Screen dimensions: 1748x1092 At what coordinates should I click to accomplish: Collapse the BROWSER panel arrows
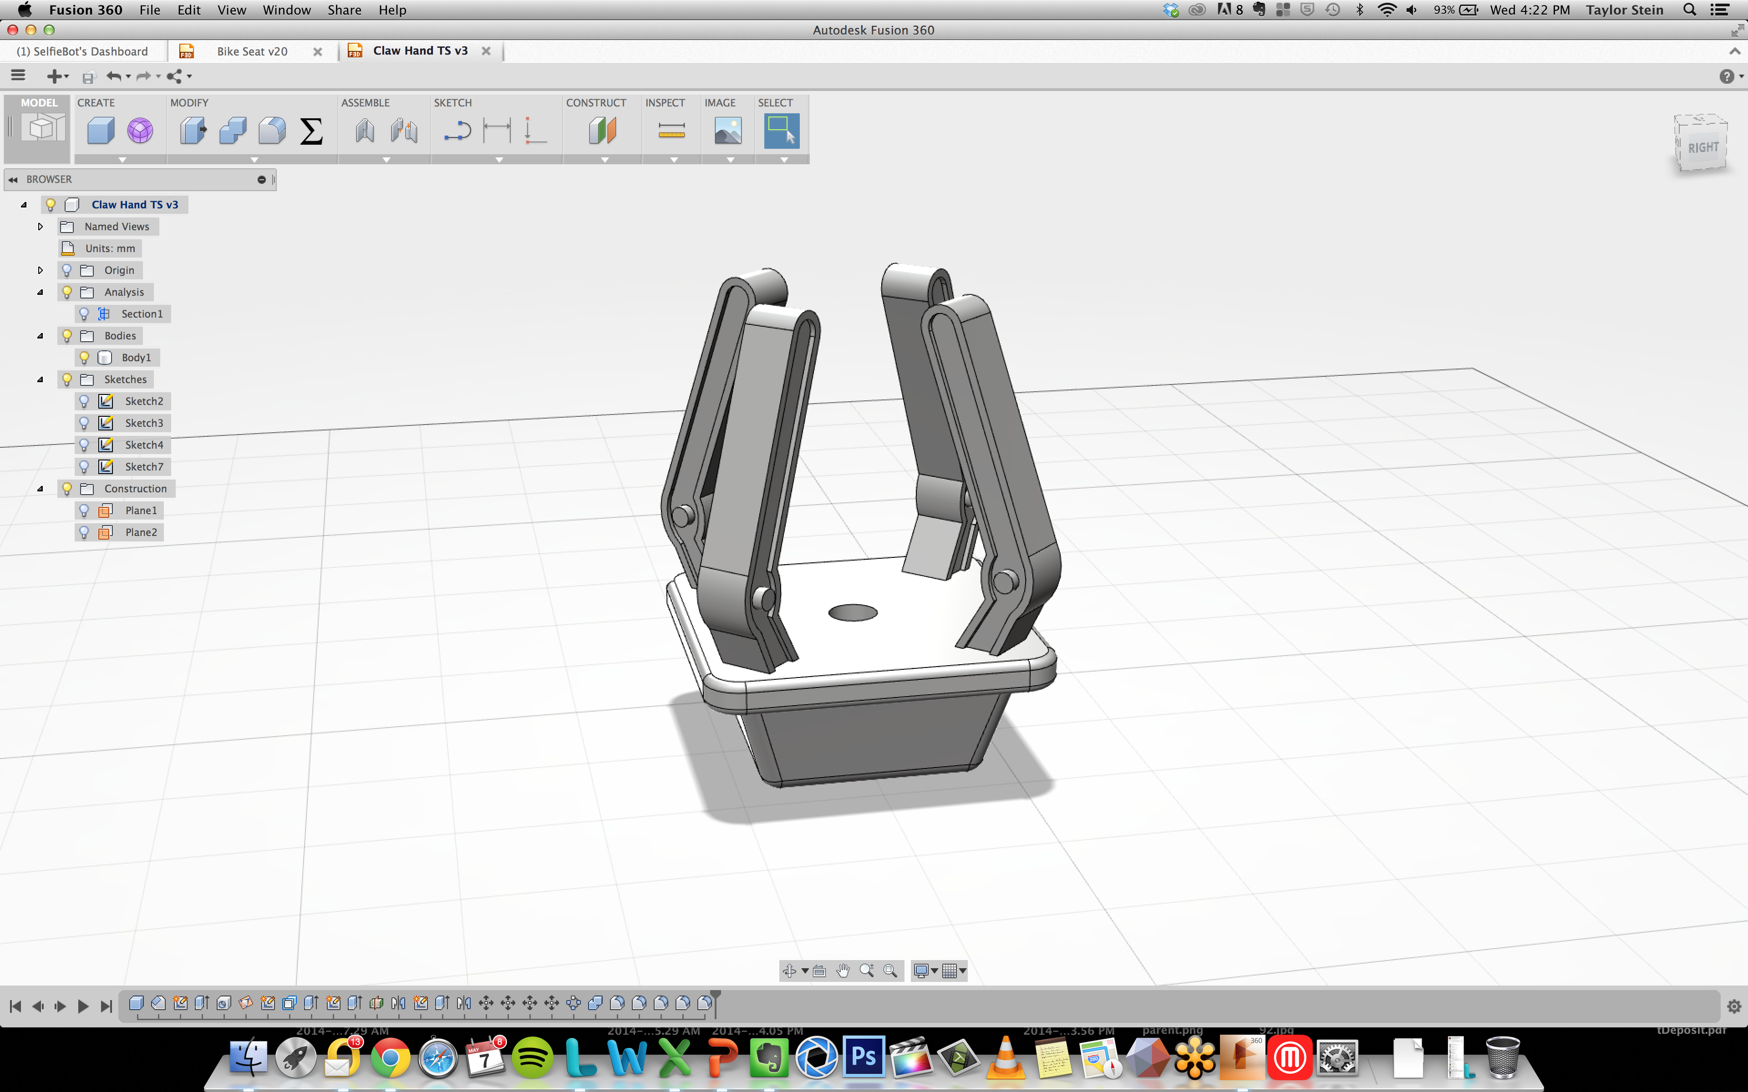tap(13, 179)
